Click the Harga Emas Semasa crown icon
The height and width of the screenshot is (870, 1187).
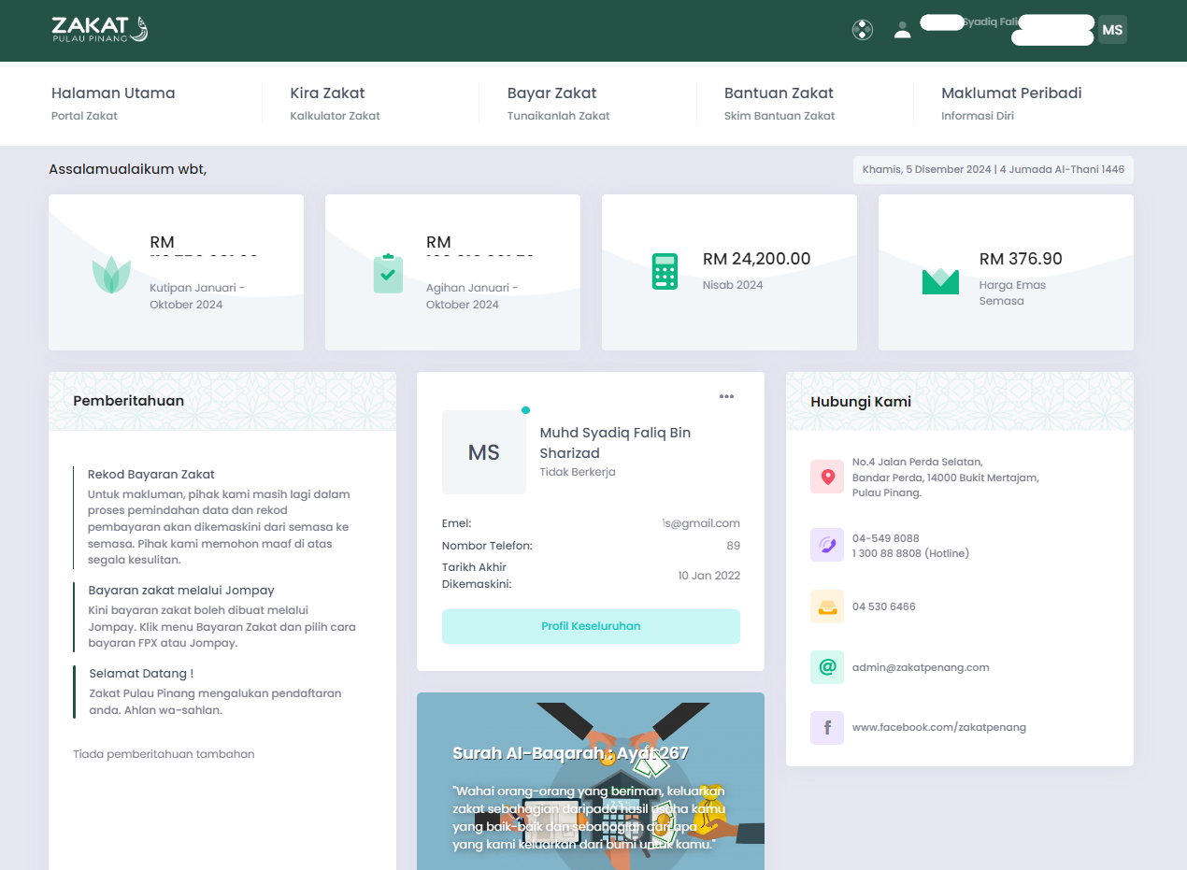coord(940,280)
